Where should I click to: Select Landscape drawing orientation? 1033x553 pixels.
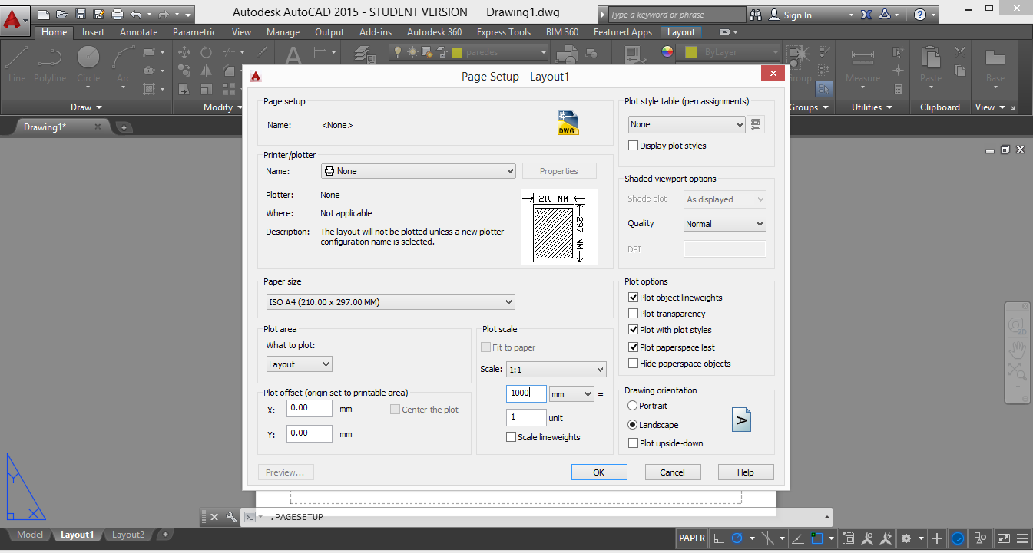[x=633, y=425]
